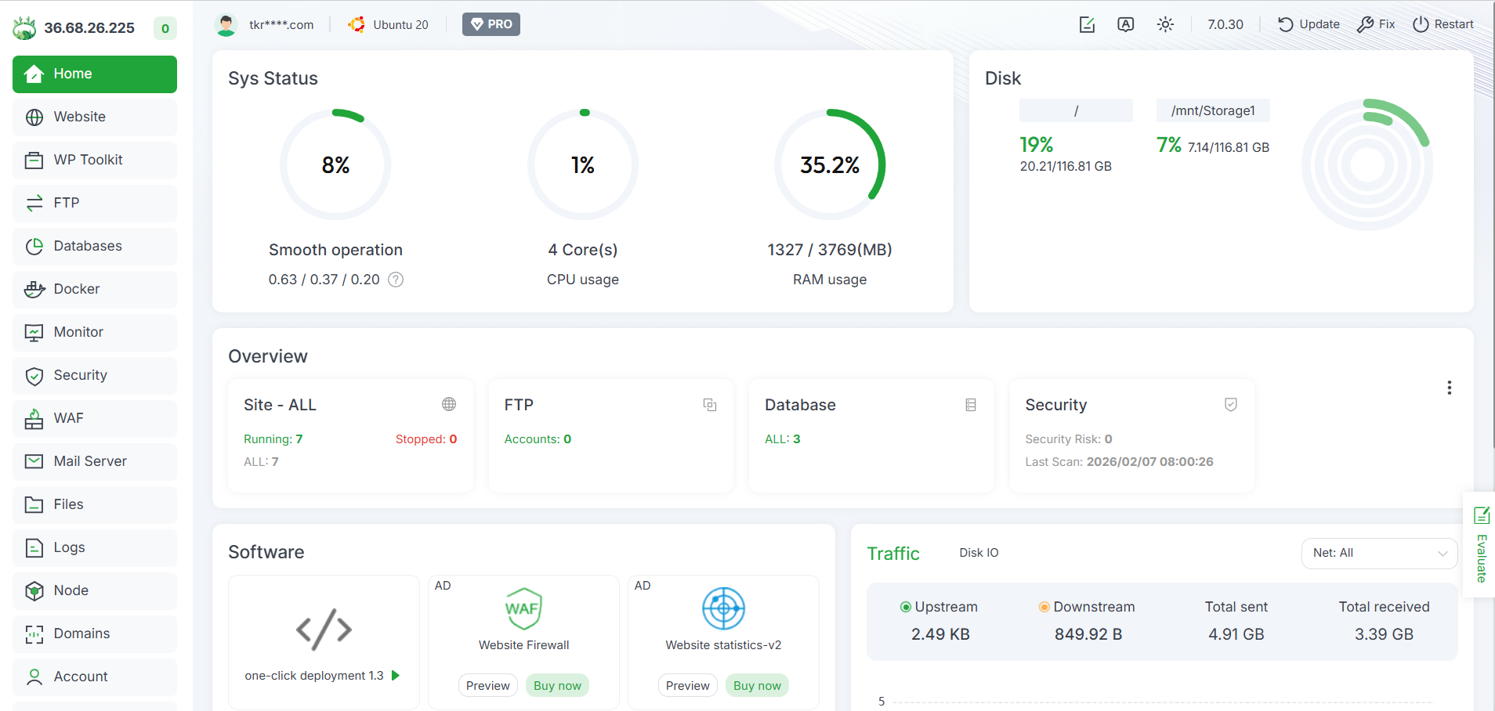Click the RAM usage circular gauge
Image resolution: width=1495 pixels, height=711 pixels.
coord(830,165)
